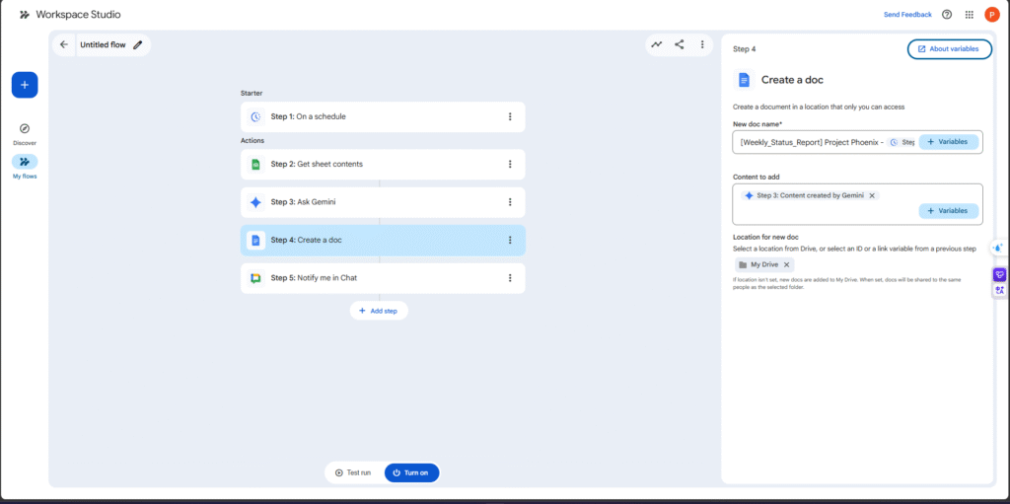Click the back arrow beside Untitled flow

point(64,44)
